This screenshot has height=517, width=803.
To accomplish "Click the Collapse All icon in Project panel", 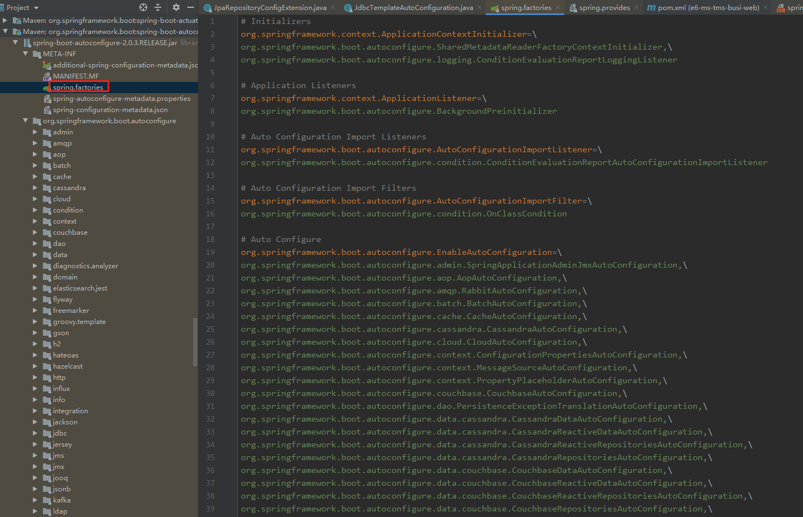I will 158,7.
